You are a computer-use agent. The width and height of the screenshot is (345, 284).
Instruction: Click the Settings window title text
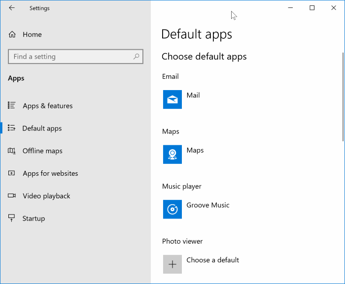click(39, 8)
